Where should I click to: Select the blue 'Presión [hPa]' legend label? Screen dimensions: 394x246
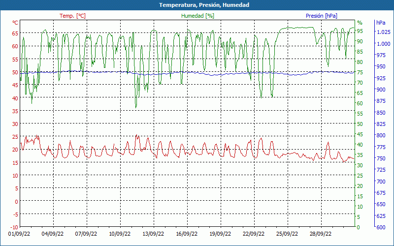pos(322,16)
